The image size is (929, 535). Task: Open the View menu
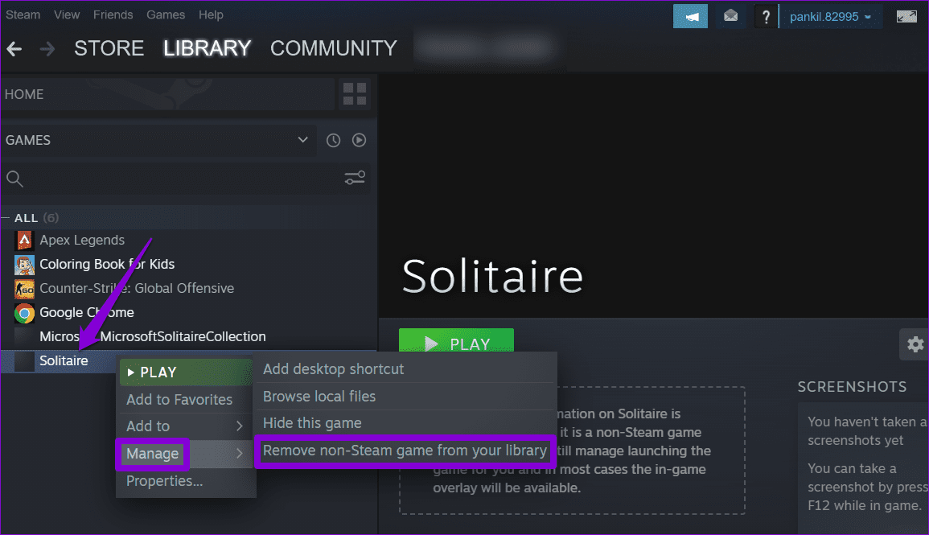(66, 14)
